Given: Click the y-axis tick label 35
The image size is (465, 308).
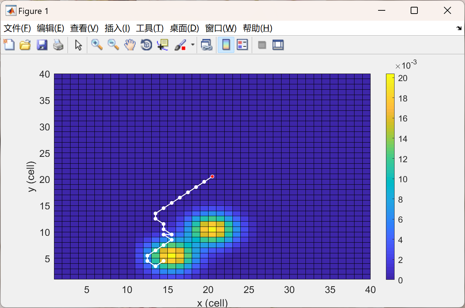Looking at the screenshot, I should [44, 101].
